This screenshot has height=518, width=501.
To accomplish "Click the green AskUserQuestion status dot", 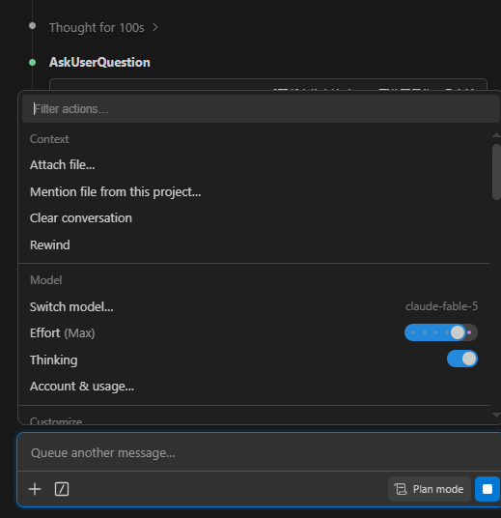I will click(x=33, y=62).
